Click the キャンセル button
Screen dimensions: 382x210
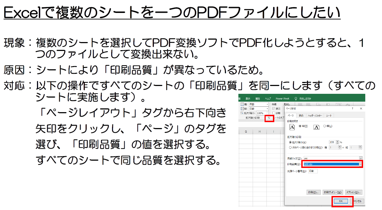tap(357, 201)
